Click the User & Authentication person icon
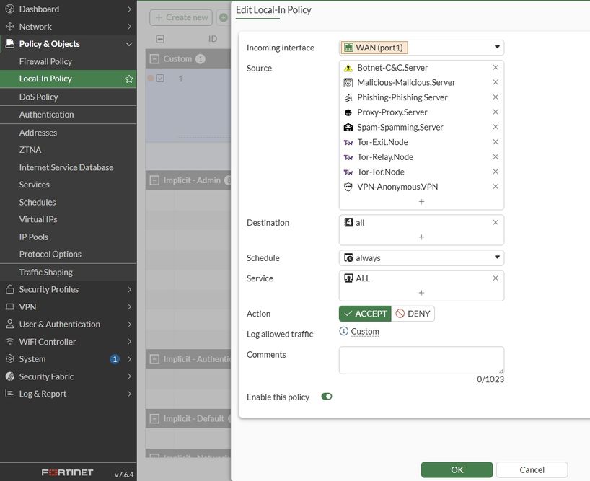Screen dimensions: 590x481 point(10,325)
